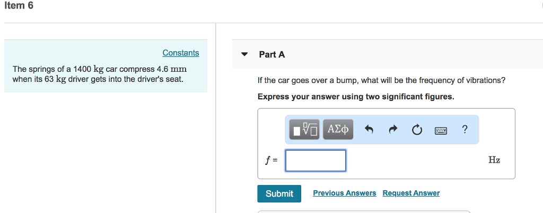Screen dimensions: 543x213
Task: Click the Part A section header
Action: [x=272, y=54]
